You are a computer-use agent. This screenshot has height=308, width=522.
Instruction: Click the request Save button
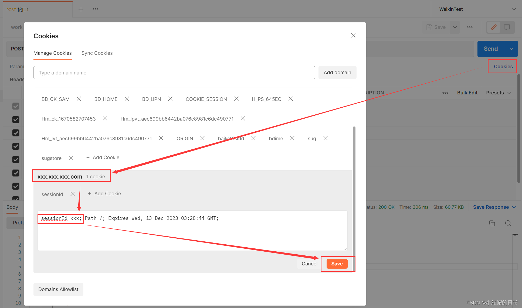click(436, 27)
